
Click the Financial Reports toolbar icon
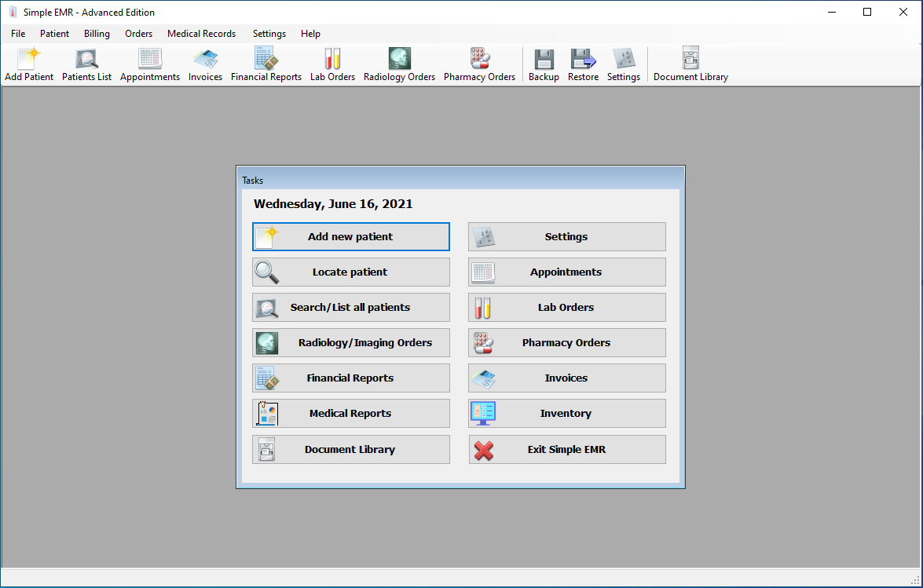(266, 63)
